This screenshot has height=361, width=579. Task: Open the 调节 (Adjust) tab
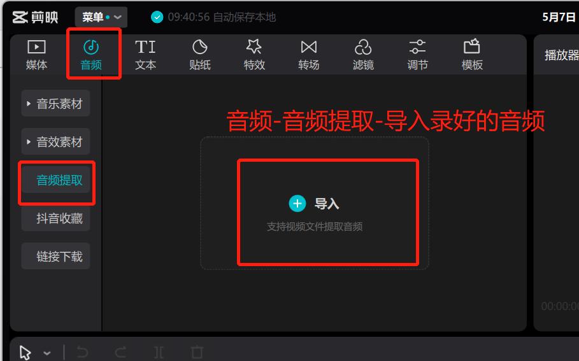tap(417, 55)
